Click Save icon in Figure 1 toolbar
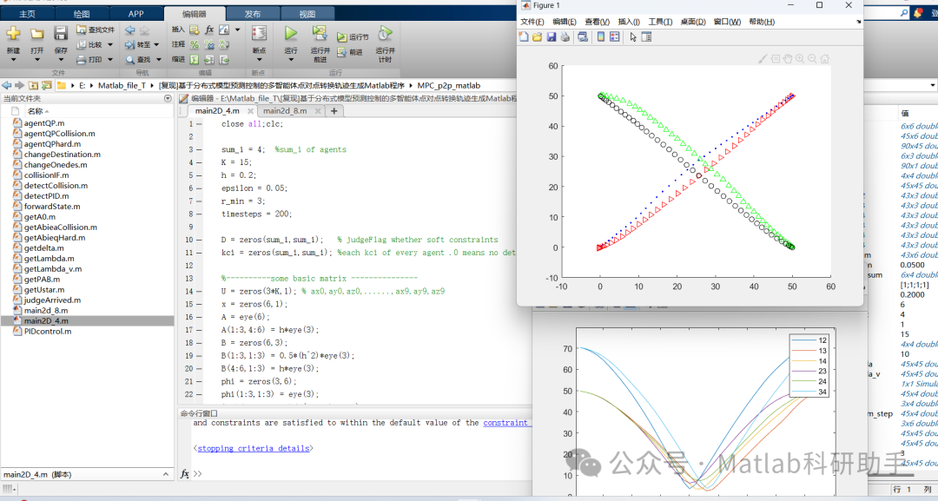Image resolution: width=938 pixels, height=501 pixels. click(x=551, y=37)
